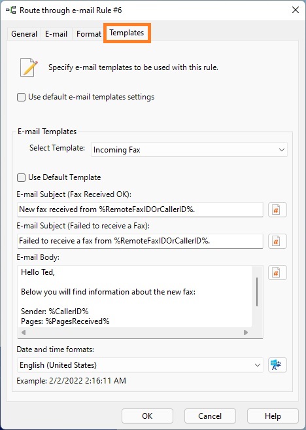Screen dimensions: 306x430
Task: Click the regional language settings icon
Action: click(x=277, y=365)
